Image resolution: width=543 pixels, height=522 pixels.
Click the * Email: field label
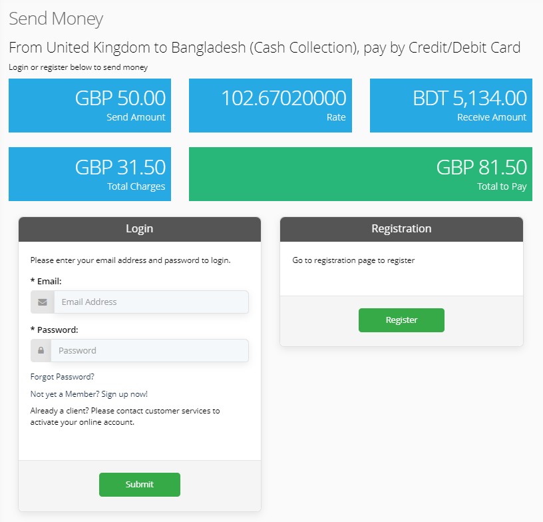coord(46,281)
